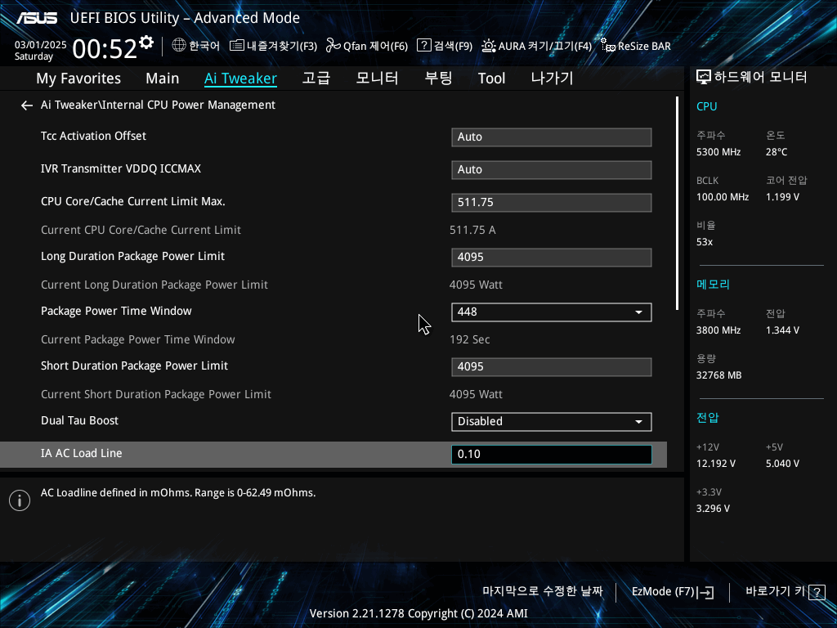
Task: Select the IA AC Load Line row label
Action: click(x=82, y=453)
